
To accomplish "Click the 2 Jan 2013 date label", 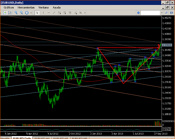I will pyautogui.click(x=96, y=134).
